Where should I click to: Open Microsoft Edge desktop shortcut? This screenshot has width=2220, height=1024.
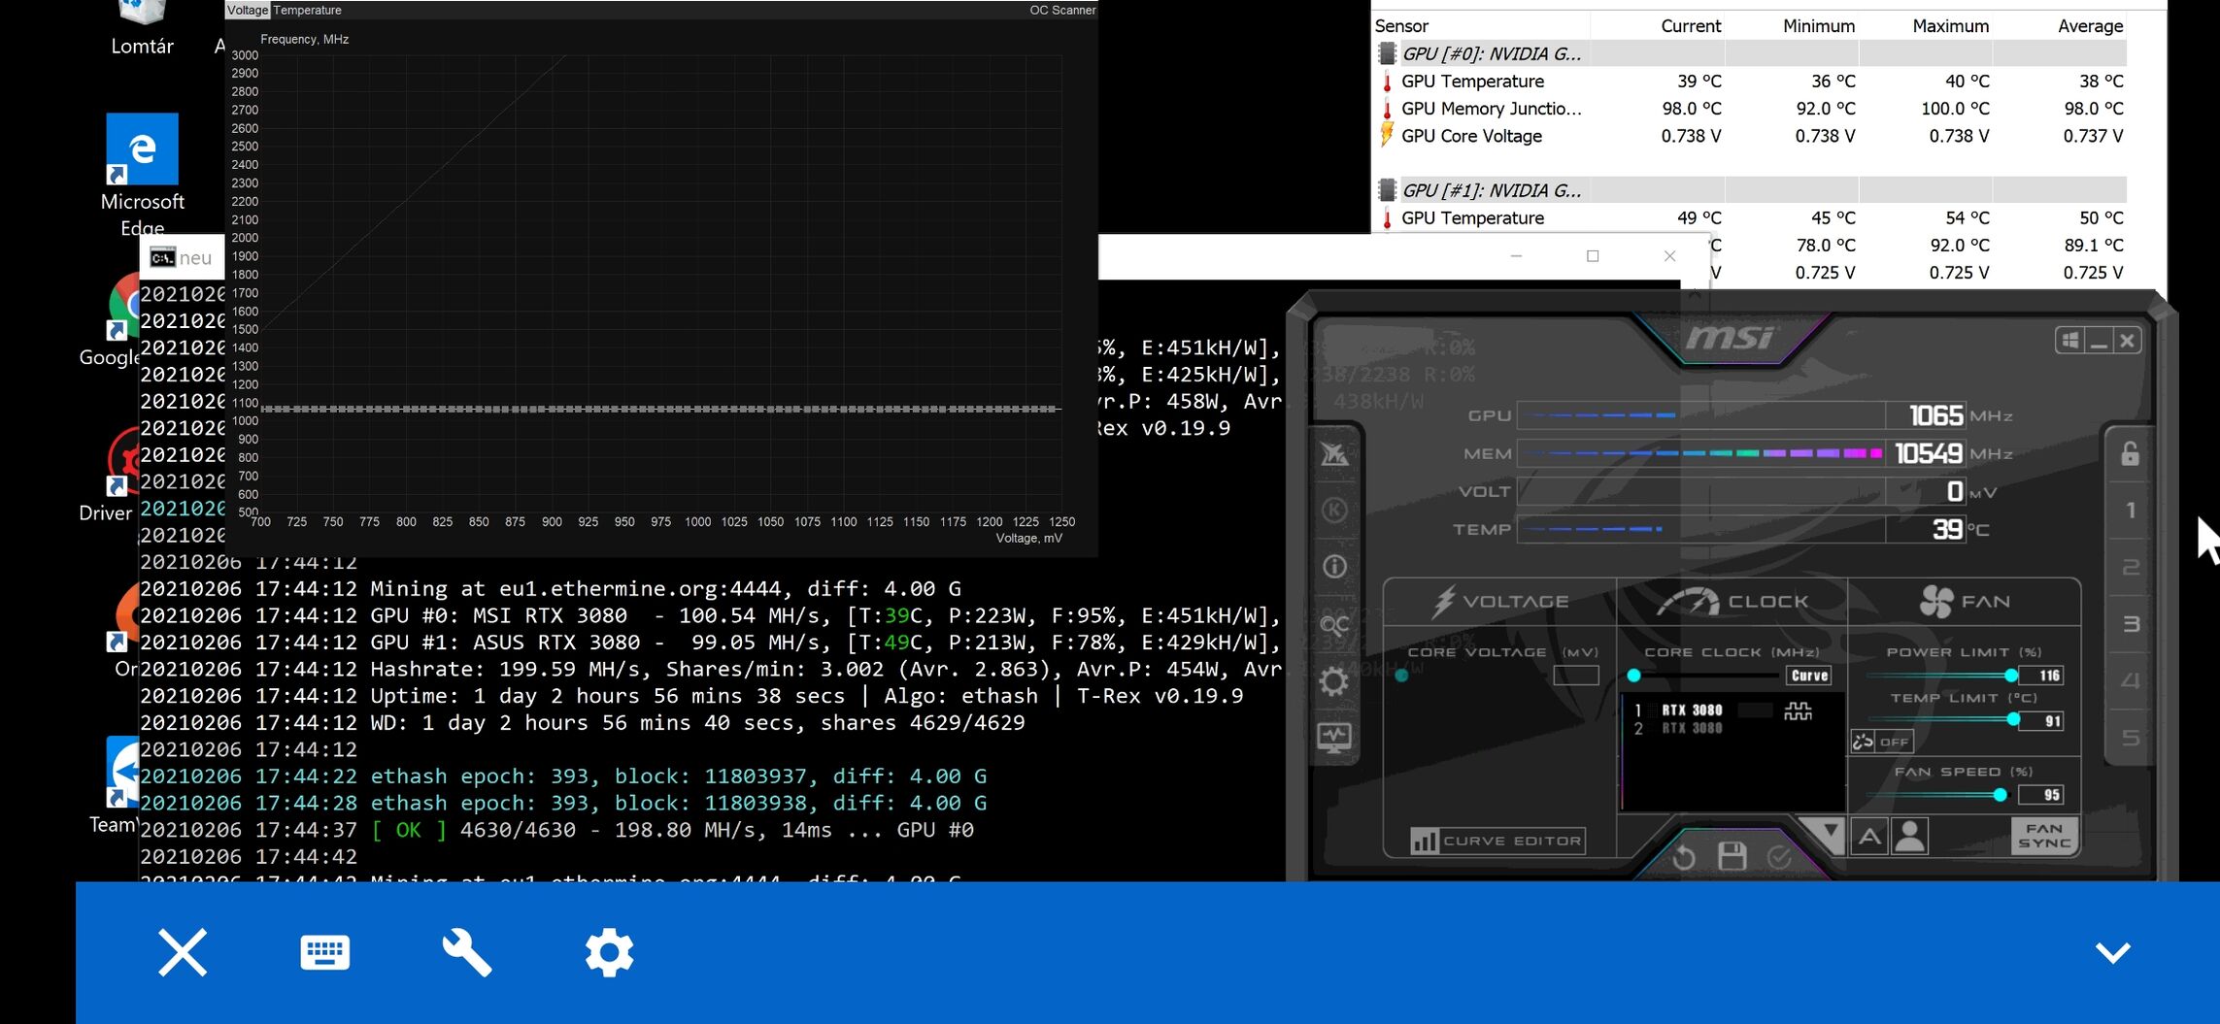(x=142, y=175)
